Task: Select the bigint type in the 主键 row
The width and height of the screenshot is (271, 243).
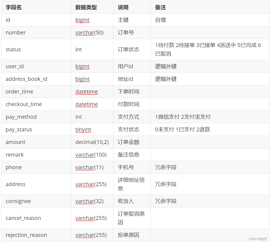Action: point(82,20)
